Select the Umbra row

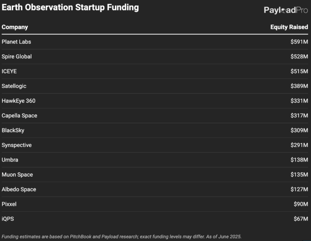(155, 160)
